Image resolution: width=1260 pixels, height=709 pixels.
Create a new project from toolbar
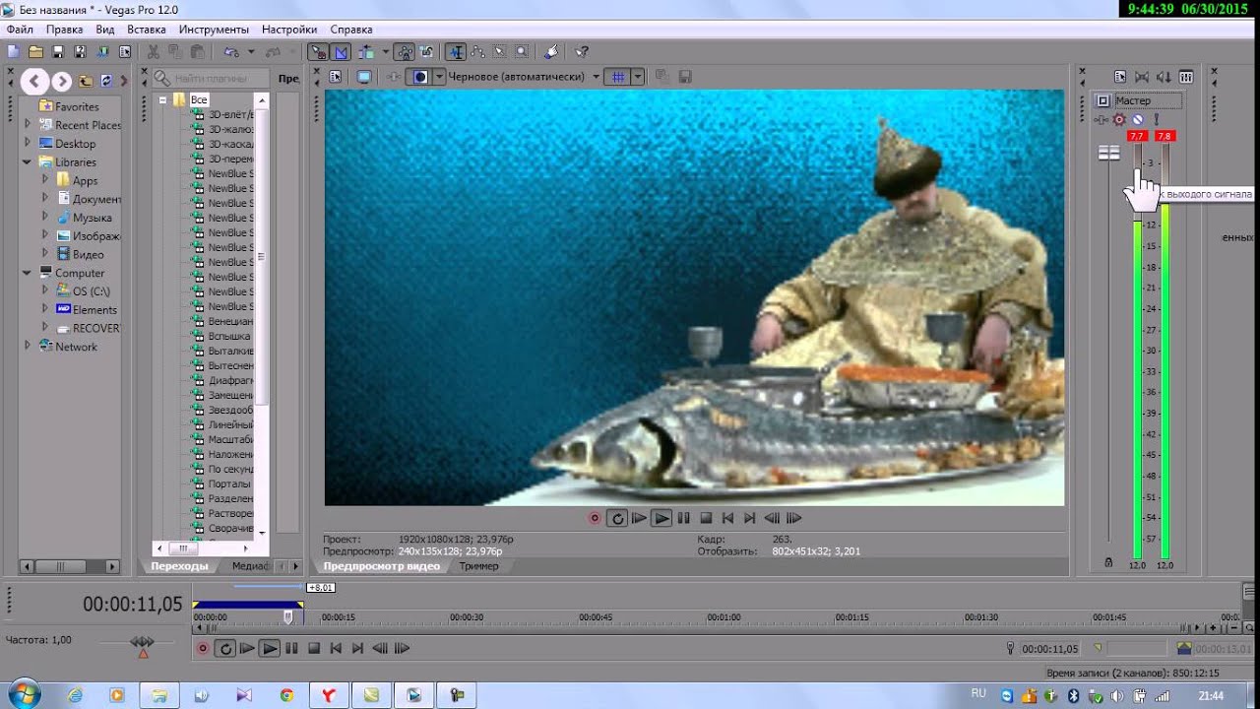pyautogui.click(x=13, y=51)
